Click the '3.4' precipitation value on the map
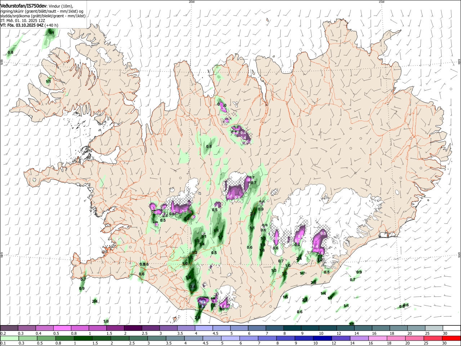The image size is (461, 346). pyautogui.click(x=193, y=287)
